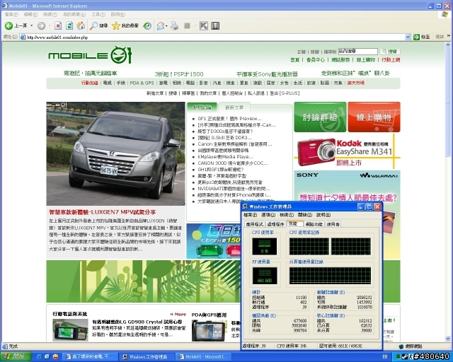Screen dimensions: 453x362
Task: Click the Kodak EasyShare M341 advertisement
Action: pos(347,152)
